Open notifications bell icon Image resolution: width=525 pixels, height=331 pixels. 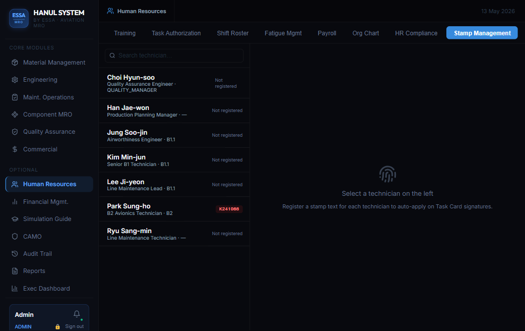(77, 314)
